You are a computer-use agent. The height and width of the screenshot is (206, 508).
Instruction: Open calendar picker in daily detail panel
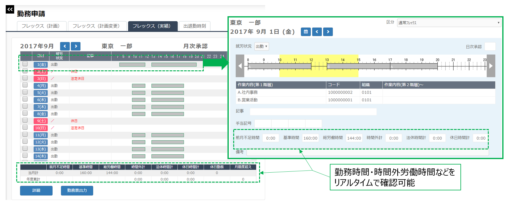click(x=306, y=32)
